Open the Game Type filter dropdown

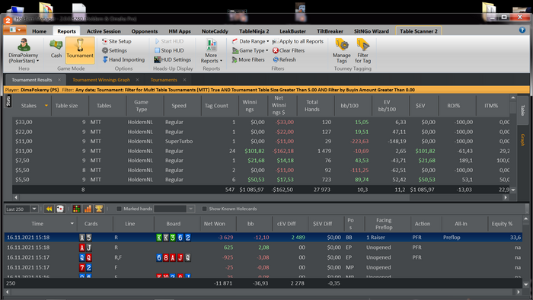pos(251,50)
